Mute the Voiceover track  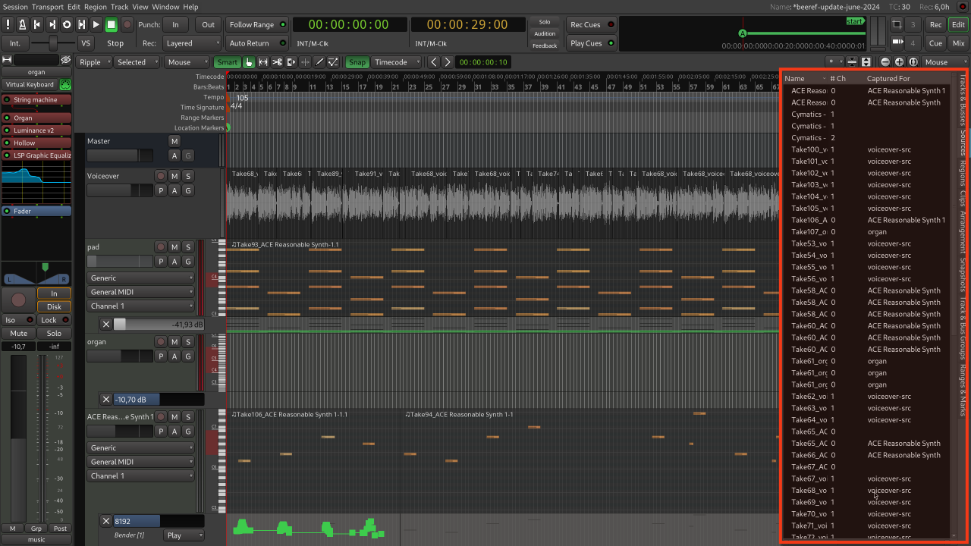[x=174, y=176]
